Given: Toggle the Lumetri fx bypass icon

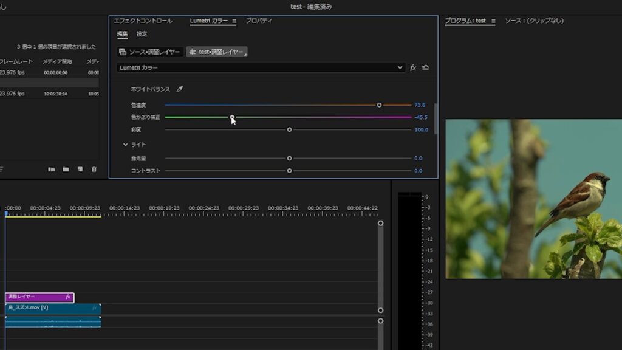Looking at the screenshot, I should tap(413, 67).
